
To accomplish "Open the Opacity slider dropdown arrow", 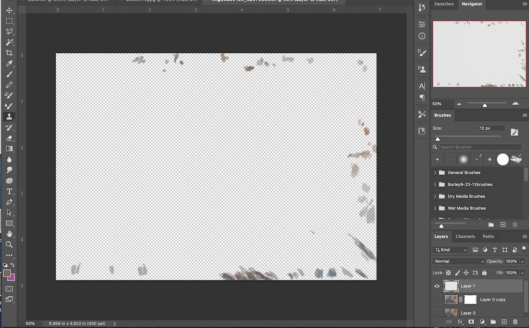I will pyautogui.click(x=522, y=261).
